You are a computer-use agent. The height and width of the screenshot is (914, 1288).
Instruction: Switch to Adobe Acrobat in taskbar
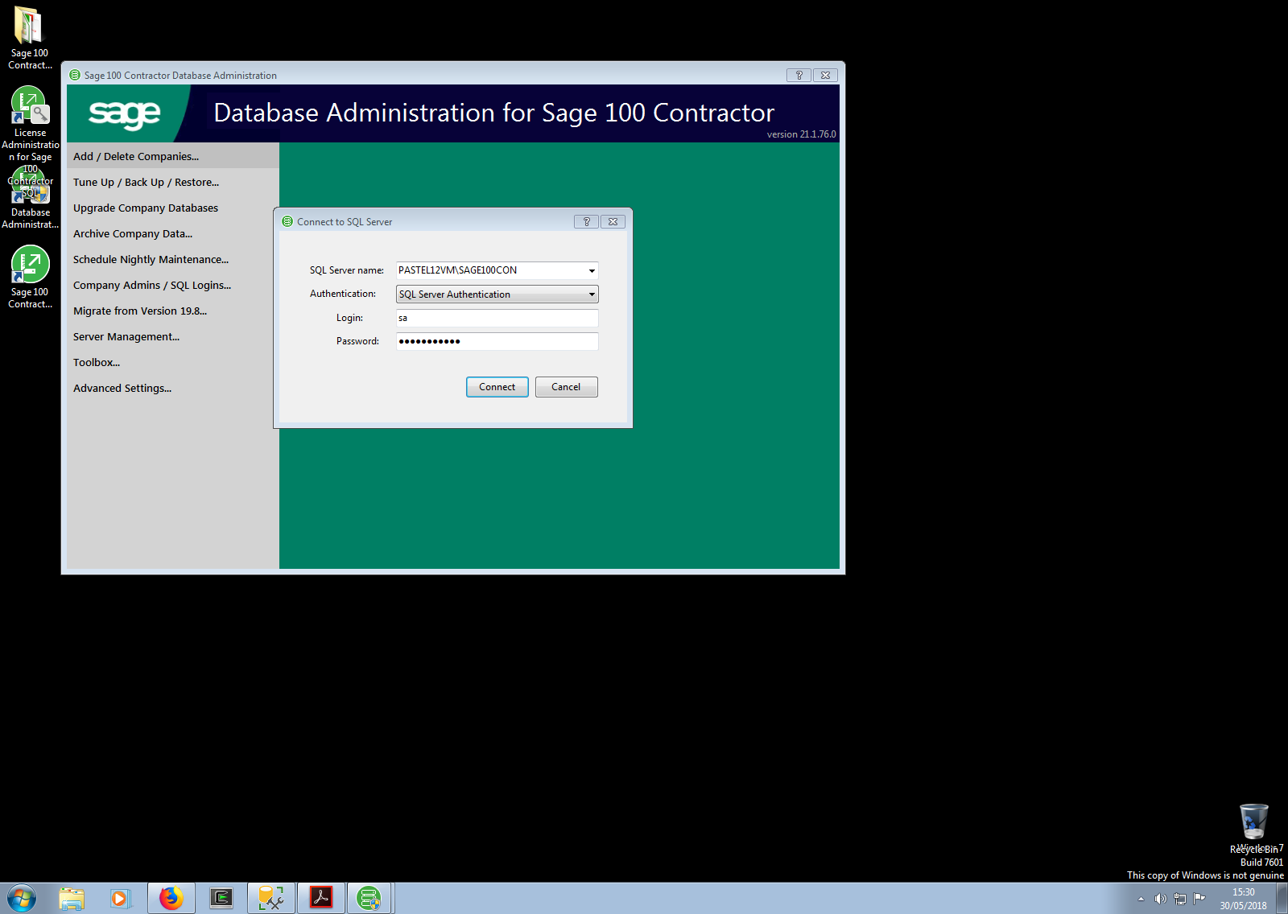(x=321, y=898)
